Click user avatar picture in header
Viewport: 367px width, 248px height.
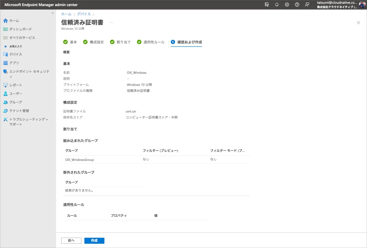[x=362, y=5]
